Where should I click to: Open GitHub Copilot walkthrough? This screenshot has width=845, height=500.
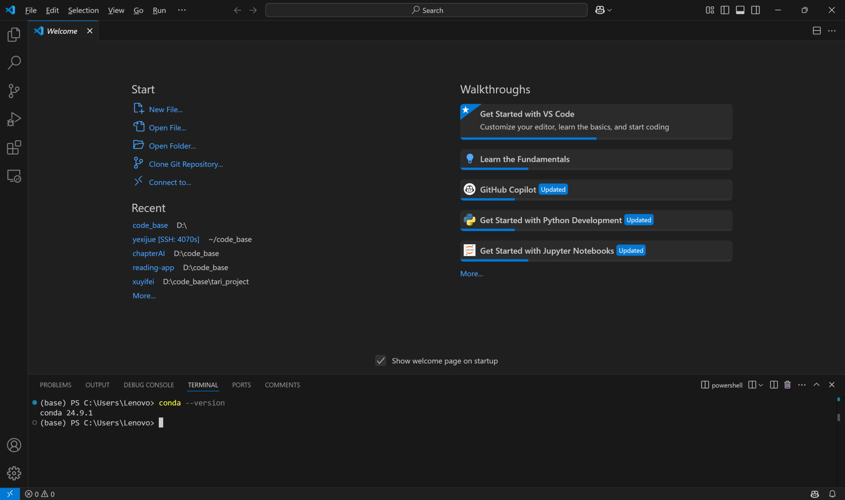tap(596, 190)
